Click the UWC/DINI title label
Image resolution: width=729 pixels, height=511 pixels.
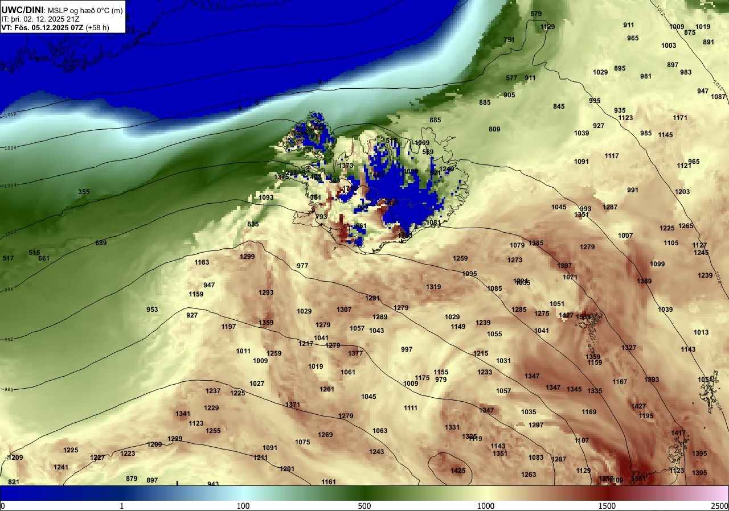click(x=22, y=9)
